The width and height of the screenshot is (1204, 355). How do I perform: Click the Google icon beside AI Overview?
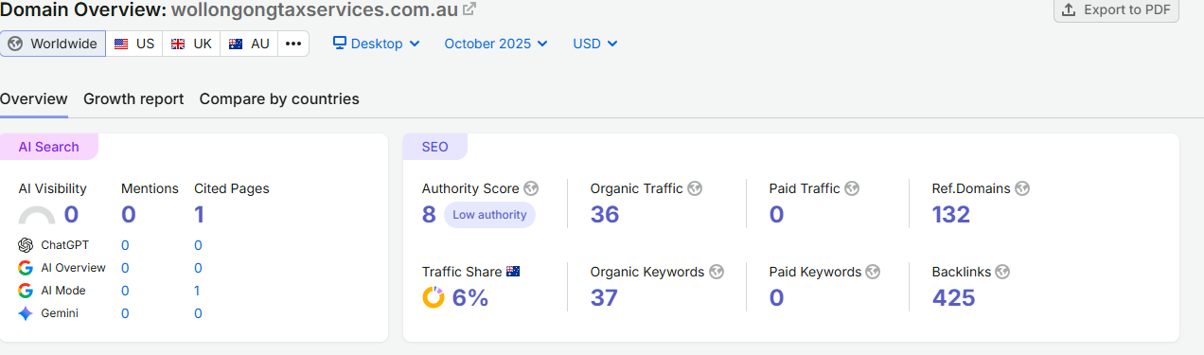(26, 268)
